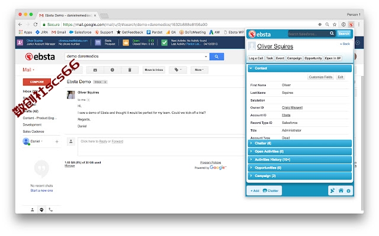The image size is (379, 236).
Task: Open the phone call icon at the bottom of the sidebar
Action: click(50, 210)
